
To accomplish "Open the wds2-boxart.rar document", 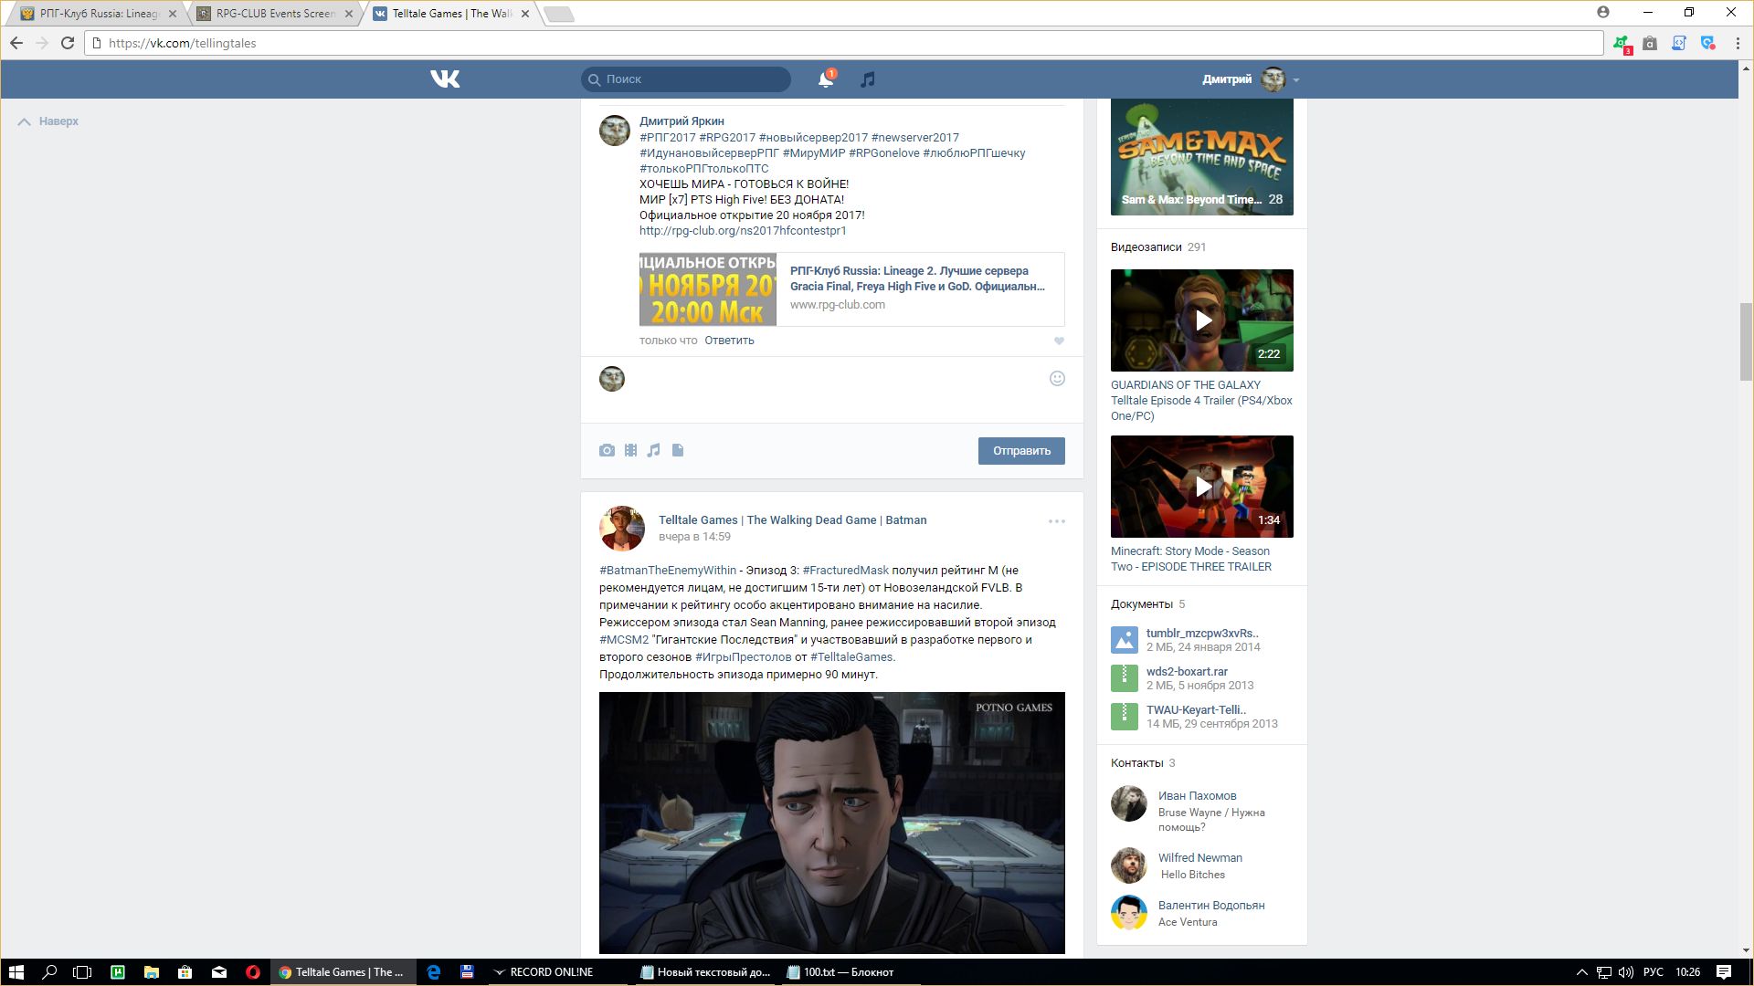I will [1187, 671].
